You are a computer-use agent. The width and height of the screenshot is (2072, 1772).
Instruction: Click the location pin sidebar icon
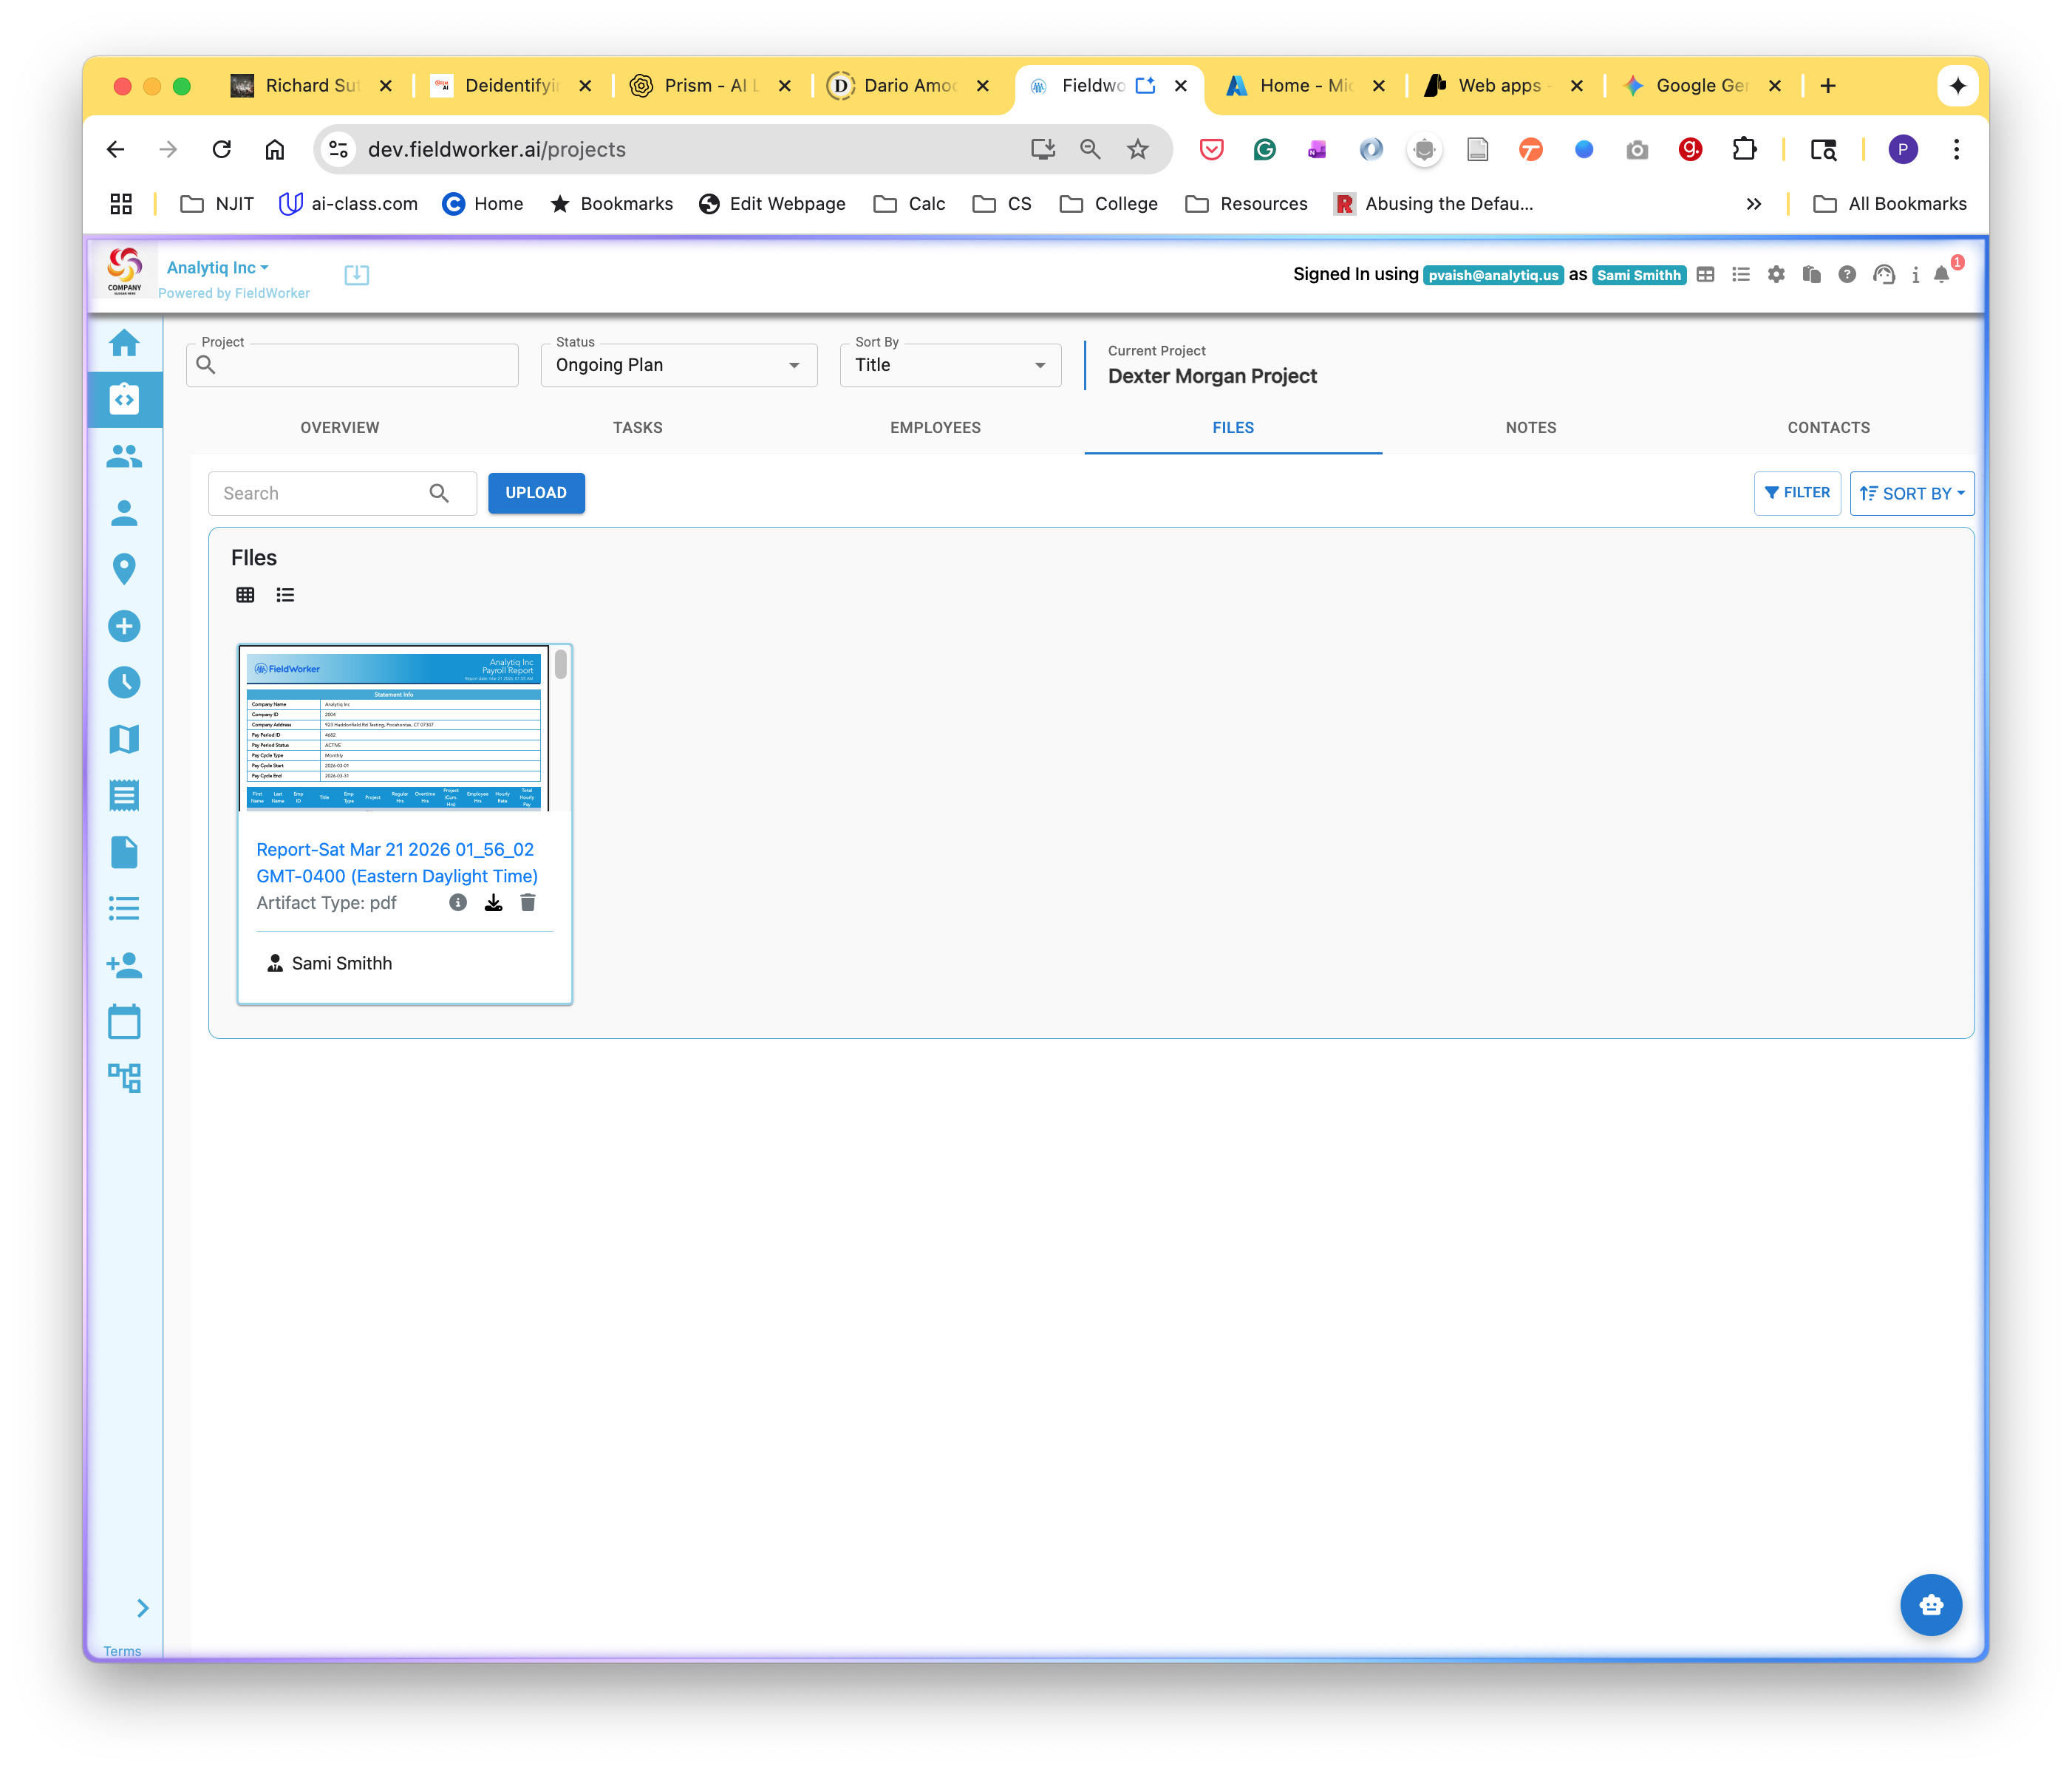[x=124, y=569]
